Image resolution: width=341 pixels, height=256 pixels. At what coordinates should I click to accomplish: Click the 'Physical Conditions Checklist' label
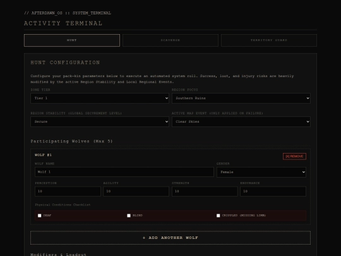[x=63, y=205]
